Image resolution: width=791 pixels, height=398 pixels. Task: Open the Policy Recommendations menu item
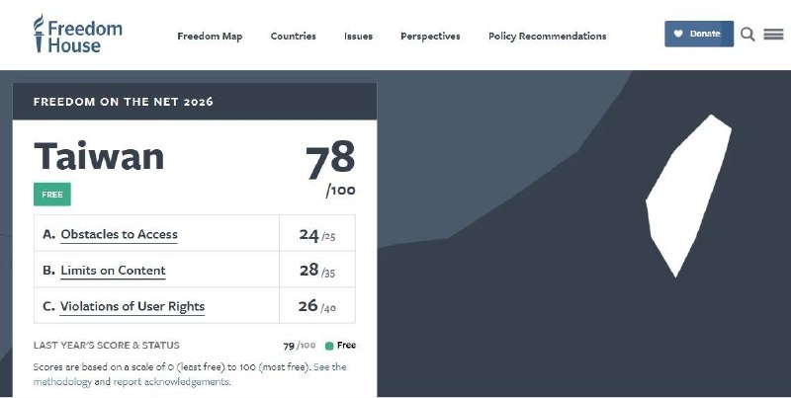coord(548,37)
